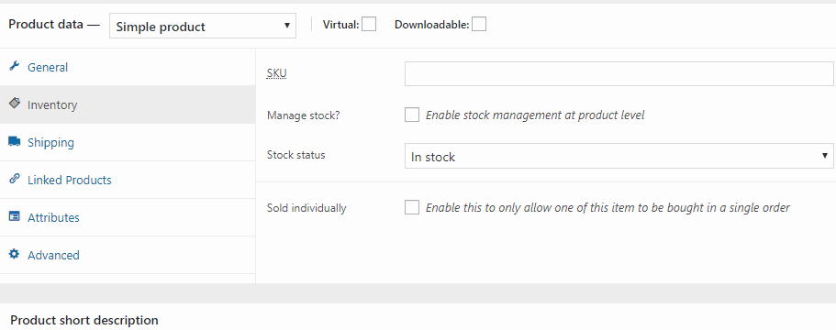The height and width of the screenshot is (330, 836).
Task: Click the SKU abbreviation label
Action: (x=277, y=73)
